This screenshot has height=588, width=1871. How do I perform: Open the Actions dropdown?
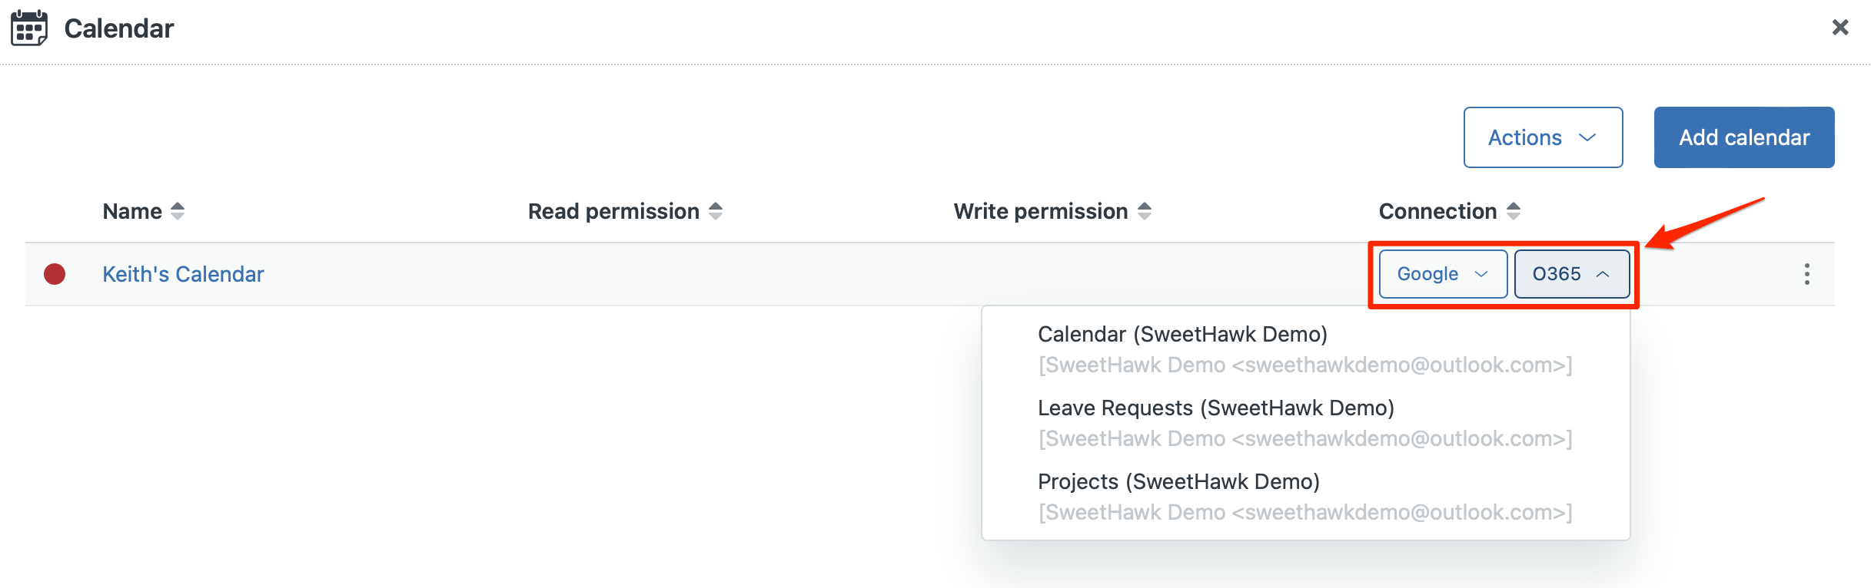[1543, 137]
